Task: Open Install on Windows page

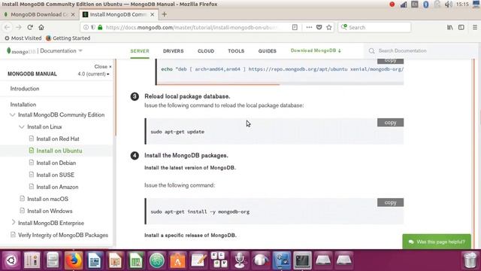Action: tap(50, 211)
